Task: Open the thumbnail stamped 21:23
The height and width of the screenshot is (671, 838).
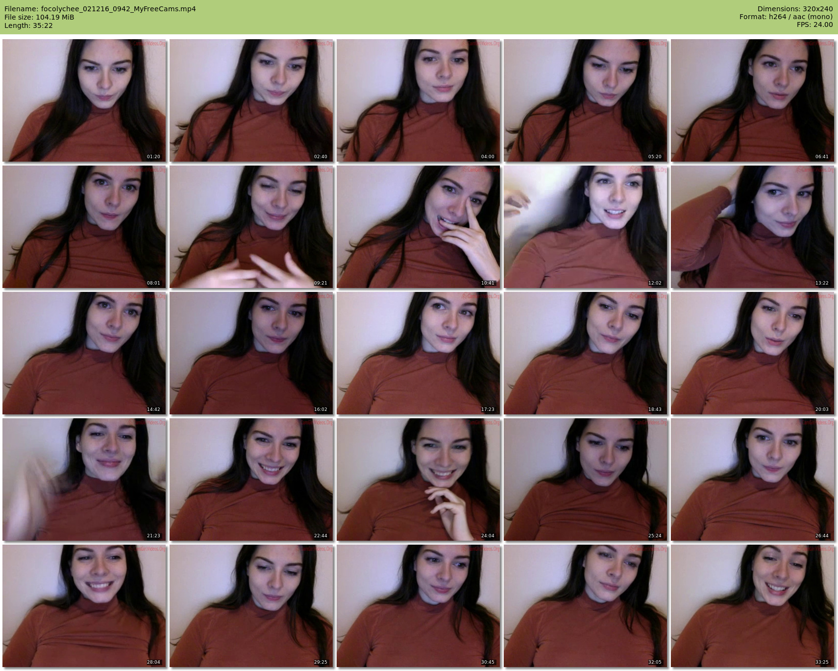Action: click(84, 479)
